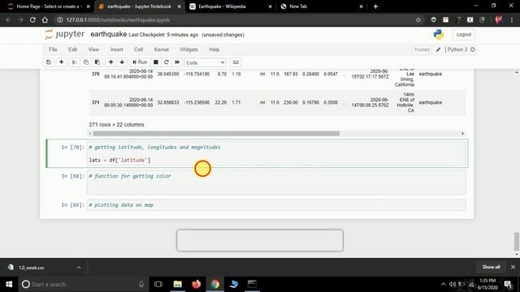Open the downloaded 1.0_week.csv file

coord(32,268)
